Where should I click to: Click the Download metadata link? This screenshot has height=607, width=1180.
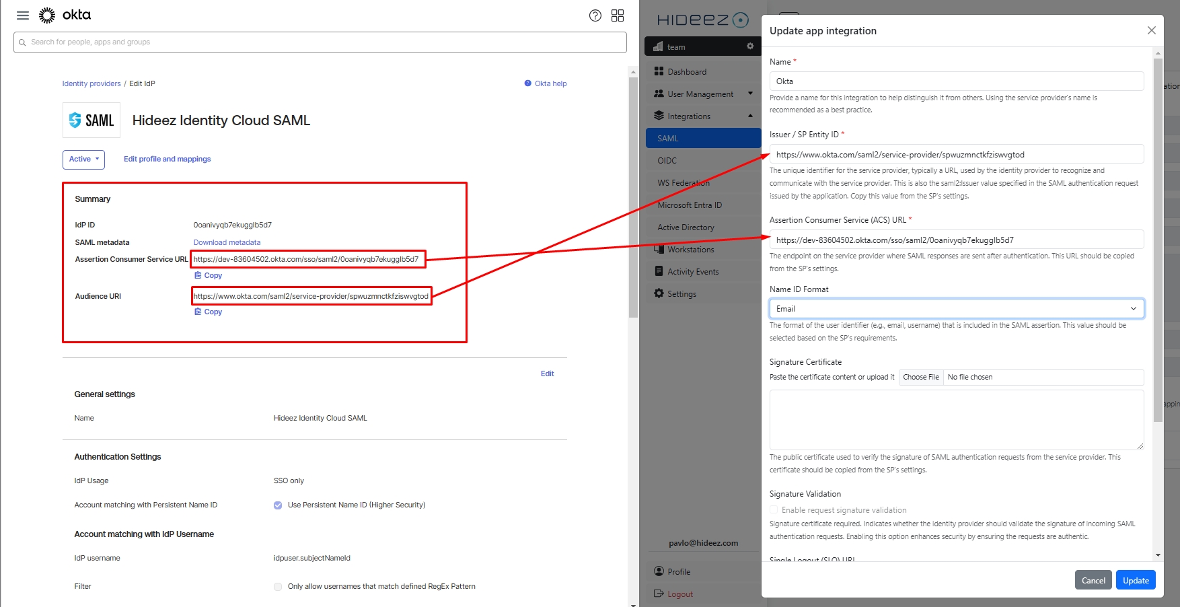click(x=227, y=242)
